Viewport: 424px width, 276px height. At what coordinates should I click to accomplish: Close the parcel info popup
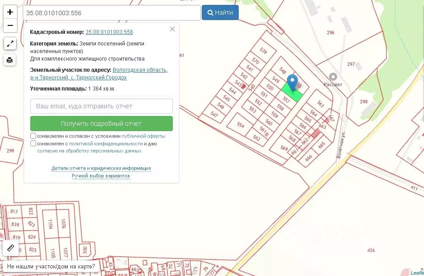click(x=172, y=29)
